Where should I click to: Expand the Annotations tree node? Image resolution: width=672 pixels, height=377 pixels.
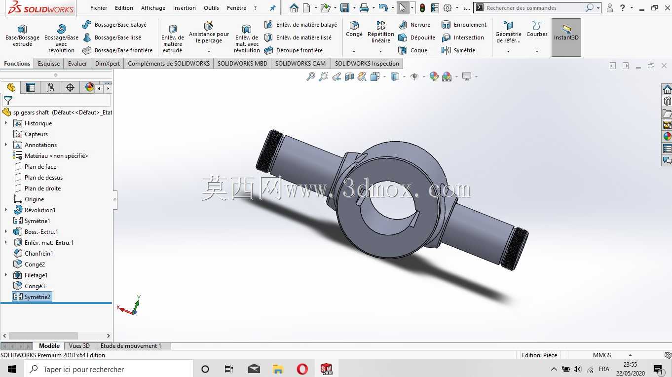[6, 145]
